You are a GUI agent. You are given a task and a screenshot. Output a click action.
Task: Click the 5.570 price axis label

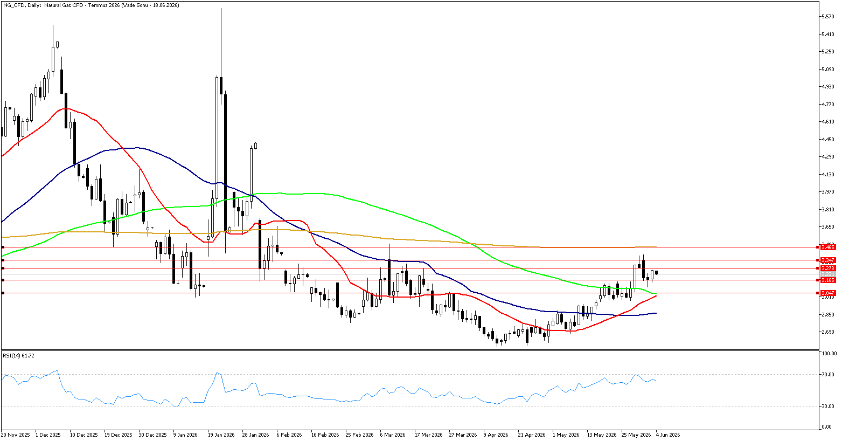pyautogui.click(x=828, y=17)
